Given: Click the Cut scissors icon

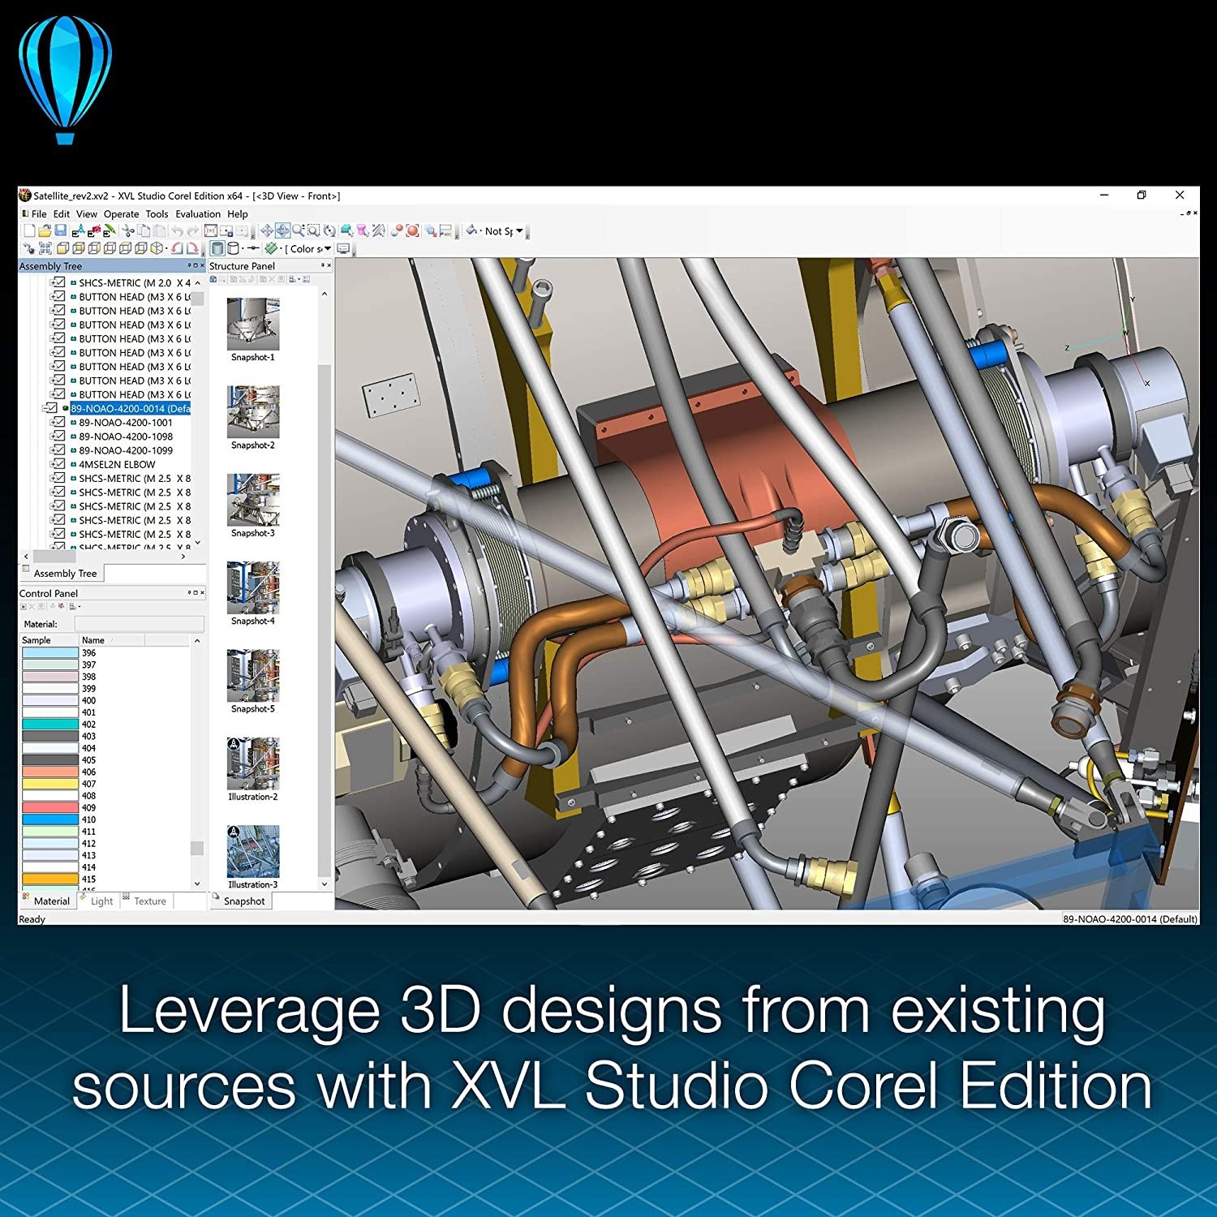Looking at the screenshot, I should 127,231.
